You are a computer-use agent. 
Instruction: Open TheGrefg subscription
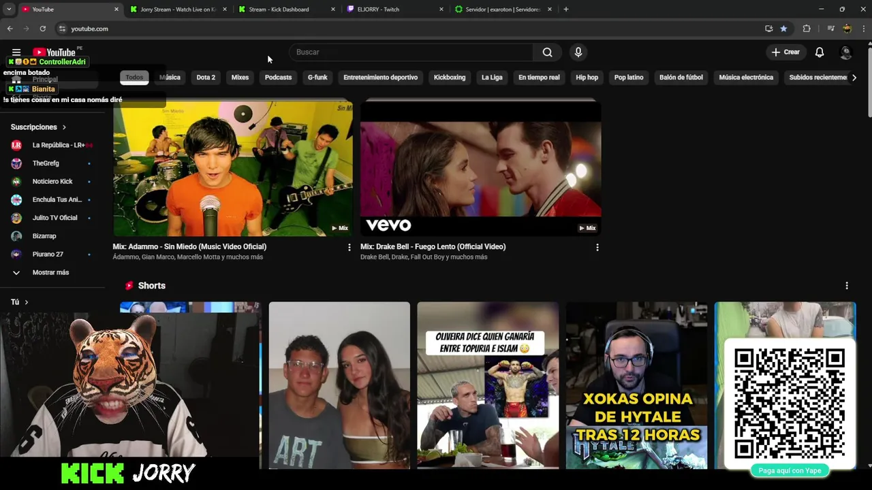tap(52, 163)
